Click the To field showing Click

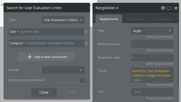(x=152, y=92)
